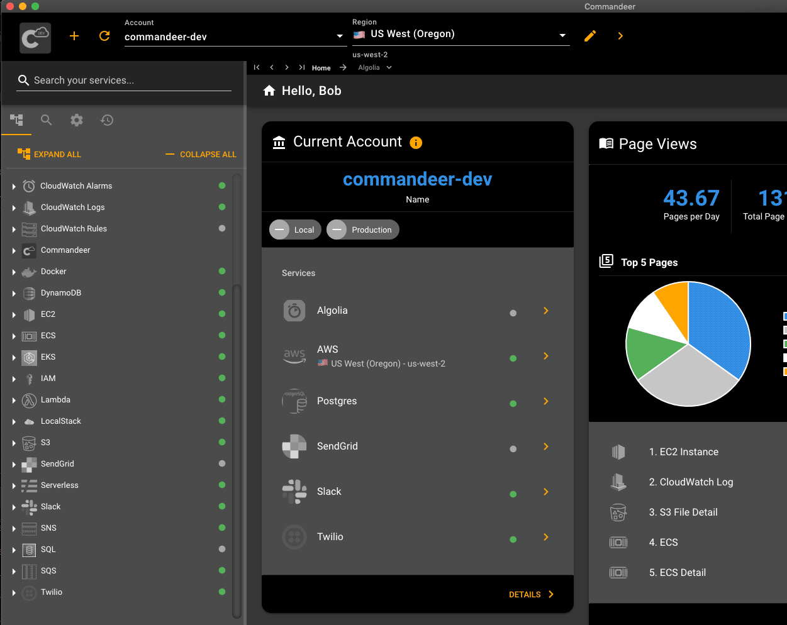Open the AWS service row arrow
Viewport: 787px width, 625px height.
[546, 356]
